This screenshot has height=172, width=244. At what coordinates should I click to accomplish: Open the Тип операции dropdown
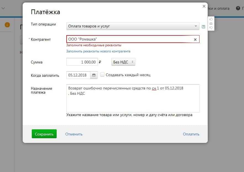pyautogui.click(x=133, y=26)
